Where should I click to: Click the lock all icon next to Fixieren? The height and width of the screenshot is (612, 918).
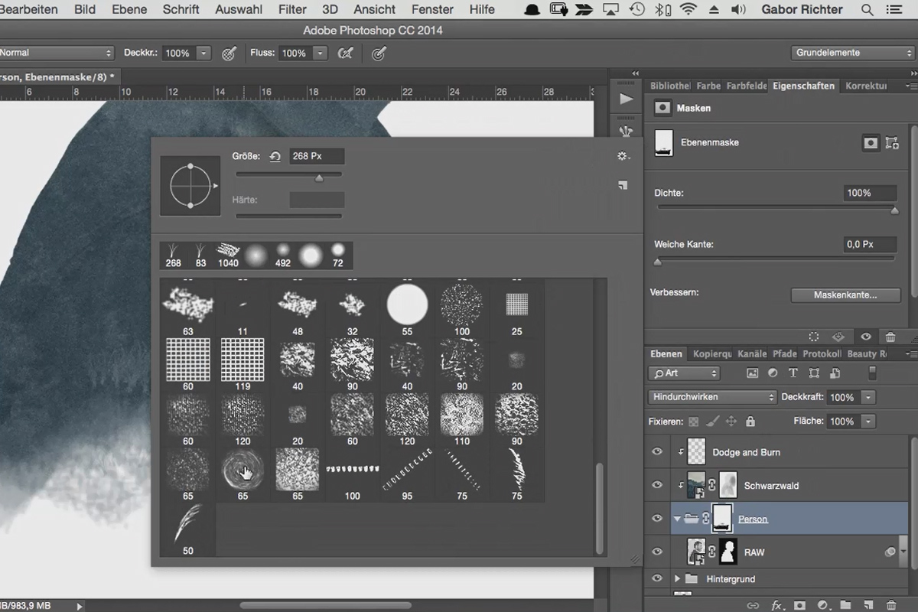pos(750,422)
